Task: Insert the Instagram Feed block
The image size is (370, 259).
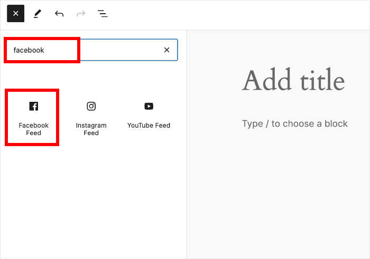Action: 91,118
